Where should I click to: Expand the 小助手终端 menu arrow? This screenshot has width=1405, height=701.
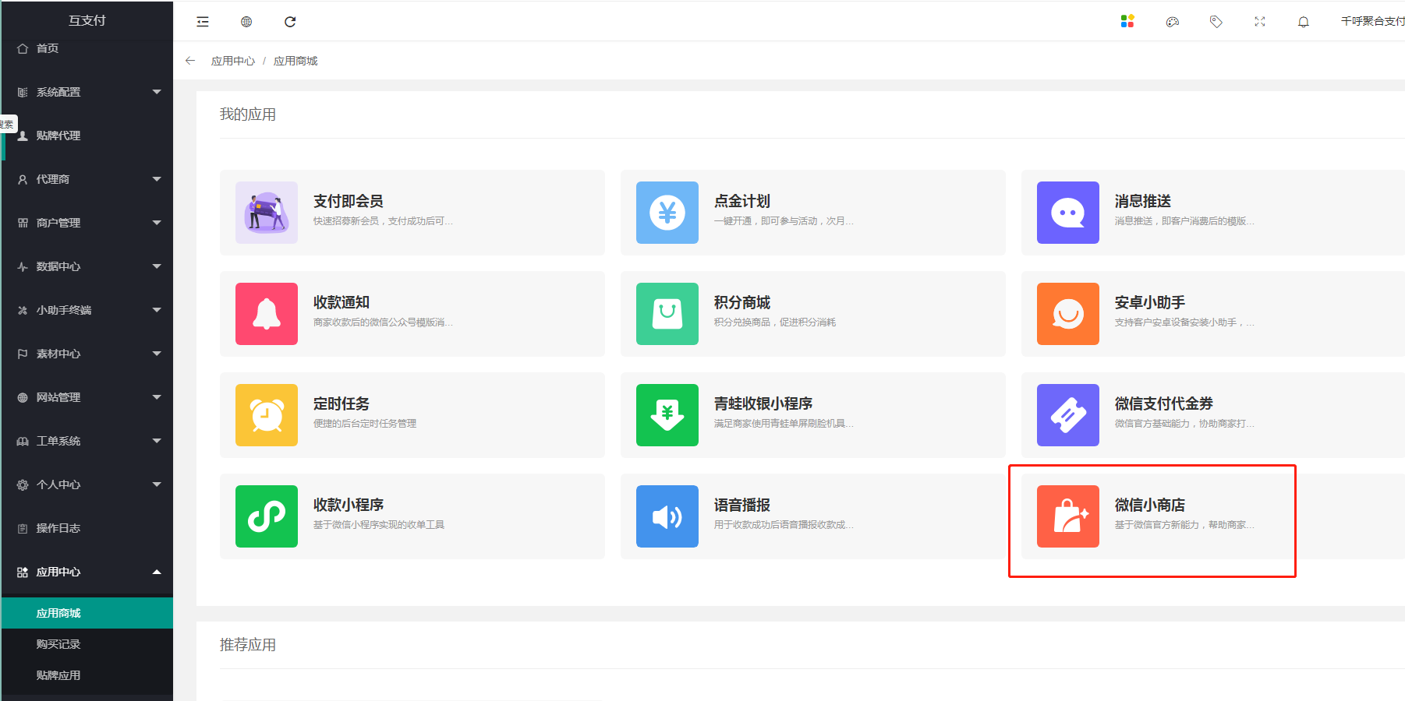(157, 310)
